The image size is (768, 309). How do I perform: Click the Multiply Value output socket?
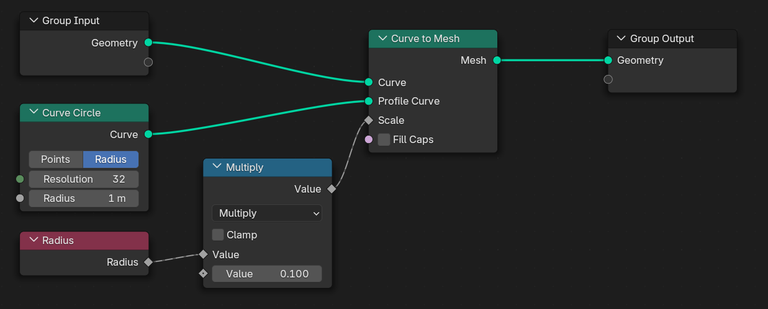(332, 189)
